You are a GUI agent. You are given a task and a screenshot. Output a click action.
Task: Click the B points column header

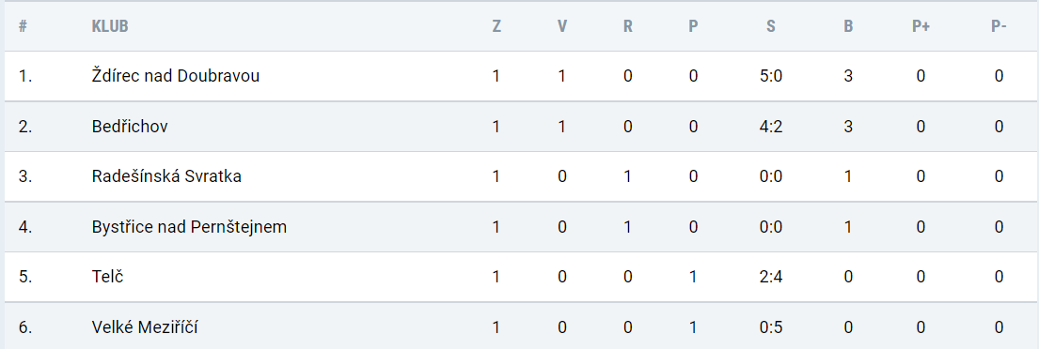(x=848, y=26)
